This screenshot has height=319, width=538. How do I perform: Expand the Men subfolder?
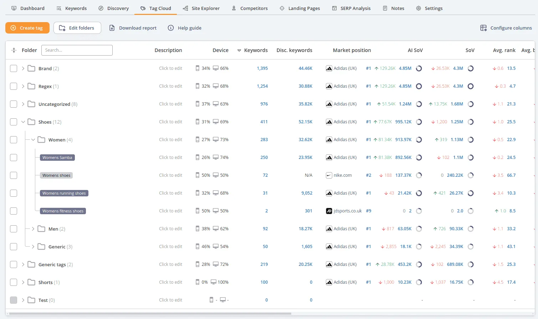pyautogui.click(x=33, y=229)
